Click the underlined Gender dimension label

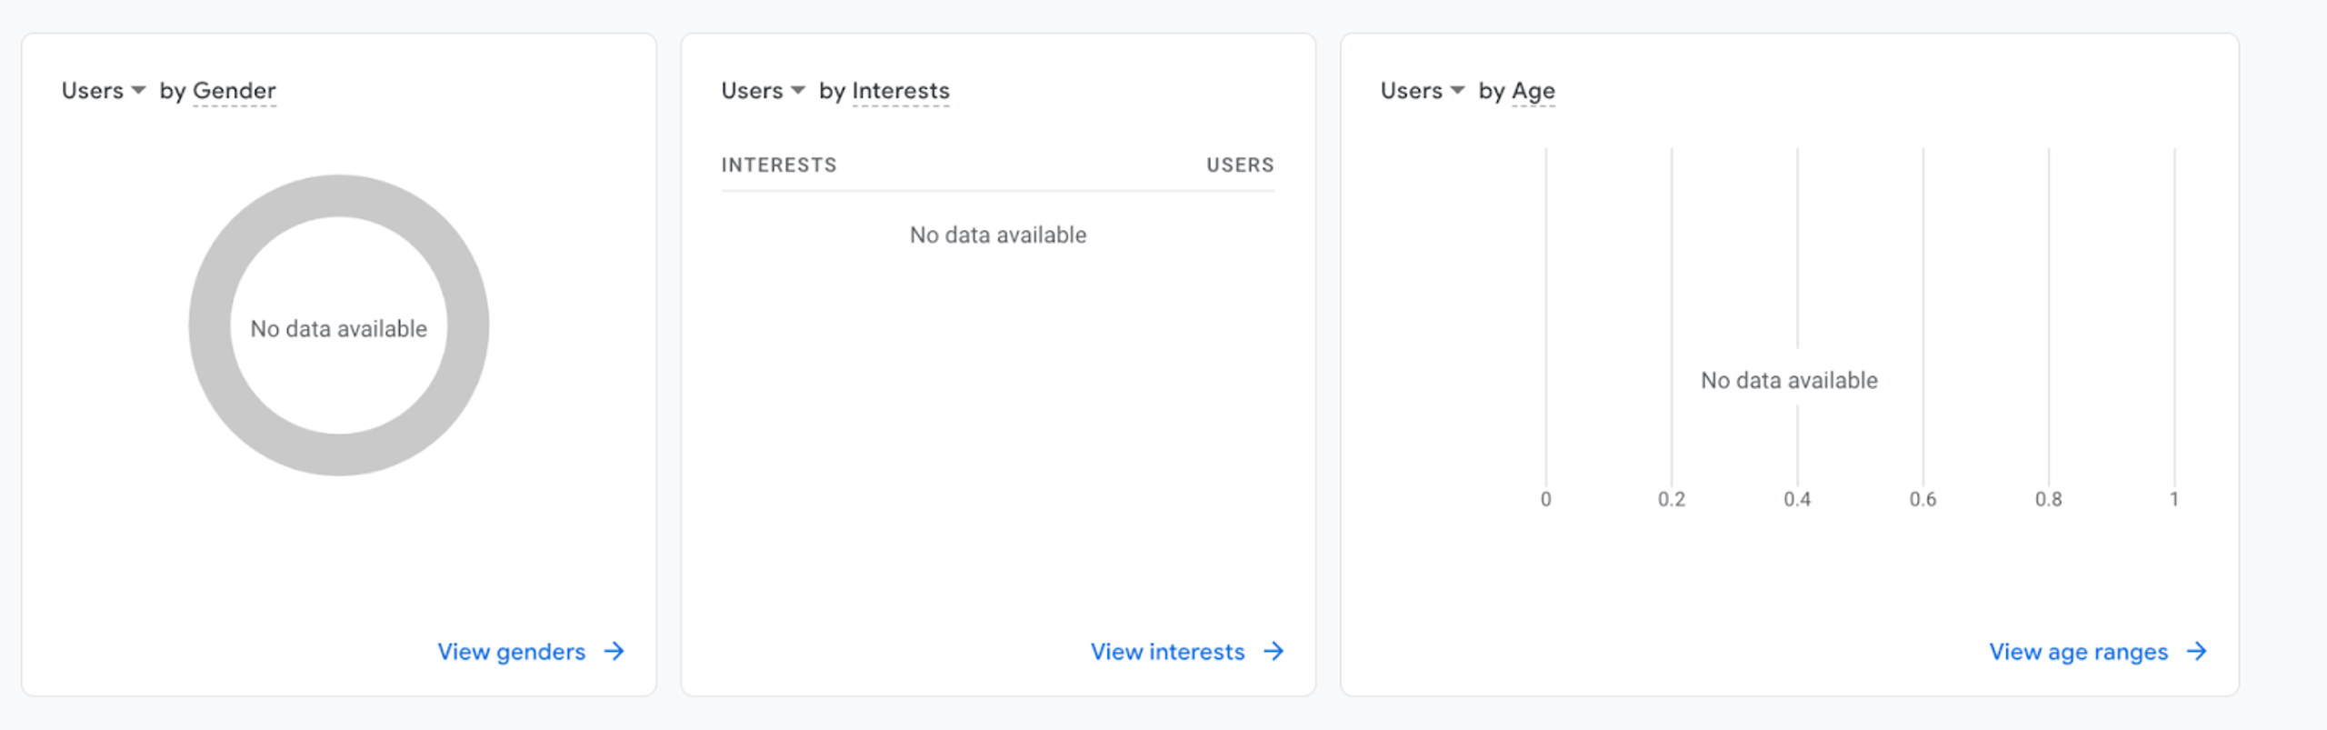click(x=234, y=91)
